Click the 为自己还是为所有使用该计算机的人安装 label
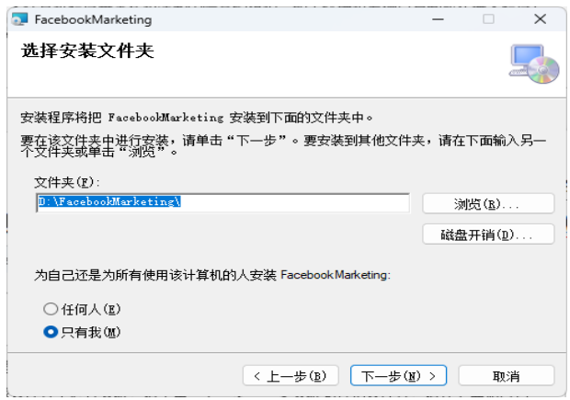 (x=212, y=275)
